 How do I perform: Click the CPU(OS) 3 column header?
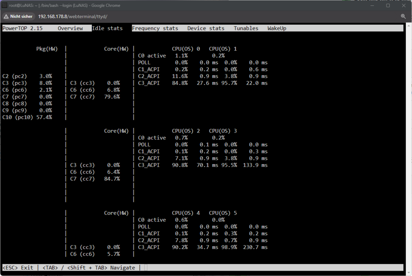tap(223, 131)
